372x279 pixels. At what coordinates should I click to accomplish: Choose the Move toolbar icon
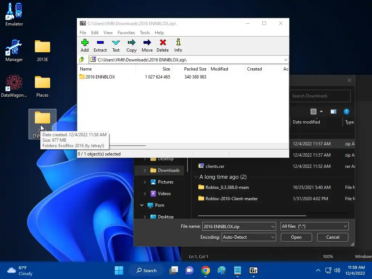(147, 45)
